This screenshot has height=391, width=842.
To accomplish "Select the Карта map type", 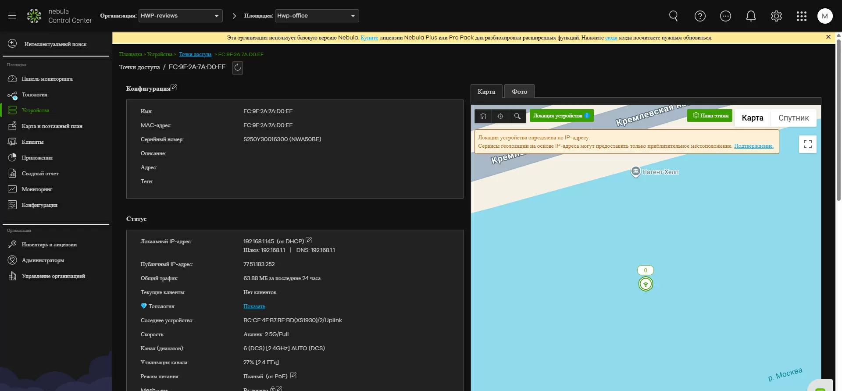I will tap(752, 118).
